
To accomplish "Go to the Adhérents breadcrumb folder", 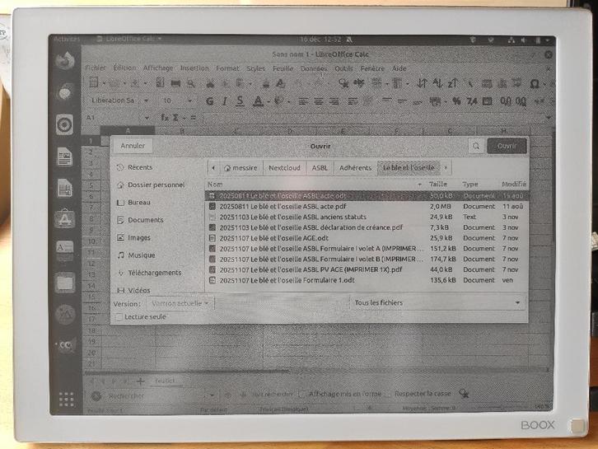I will pos(355,168).
